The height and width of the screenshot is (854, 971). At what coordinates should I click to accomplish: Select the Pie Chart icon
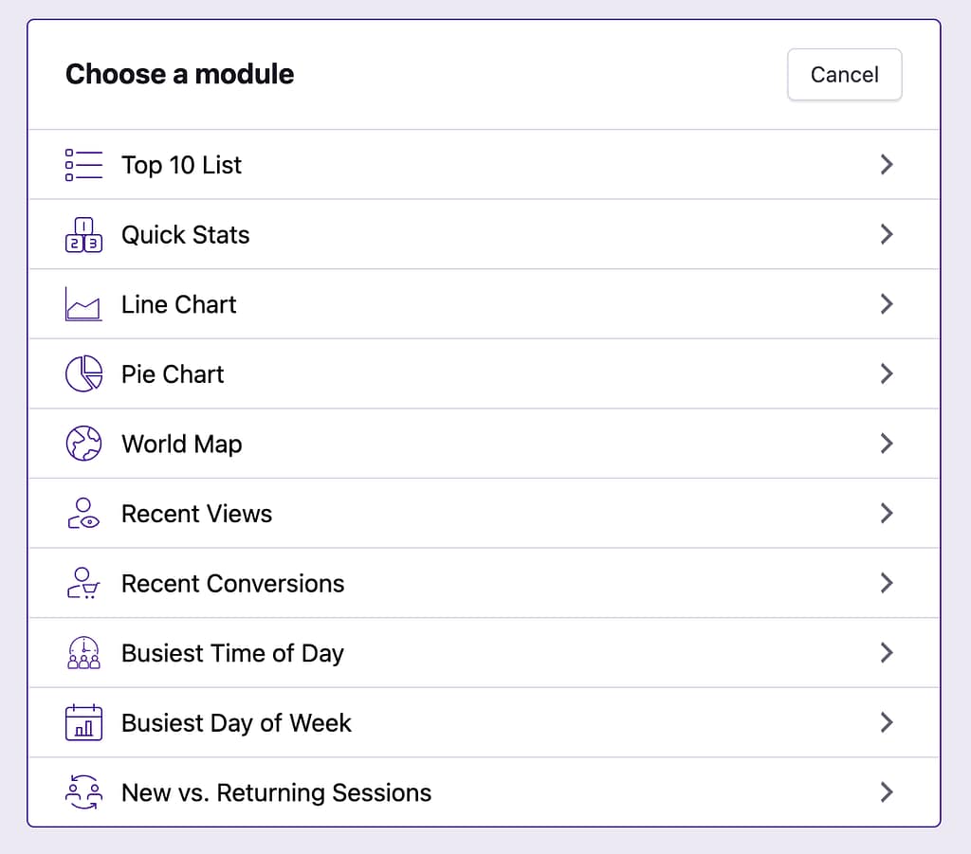click(x=83, y=373)
